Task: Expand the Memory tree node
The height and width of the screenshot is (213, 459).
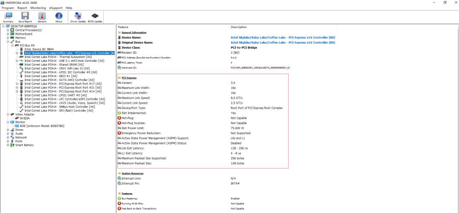Action: (8, 38)
